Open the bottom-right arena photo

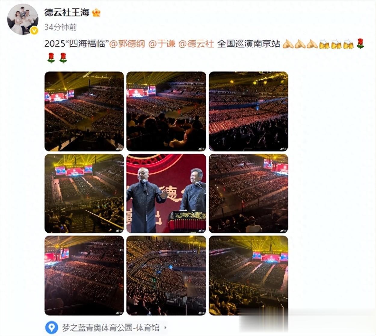tap(248, 276)
